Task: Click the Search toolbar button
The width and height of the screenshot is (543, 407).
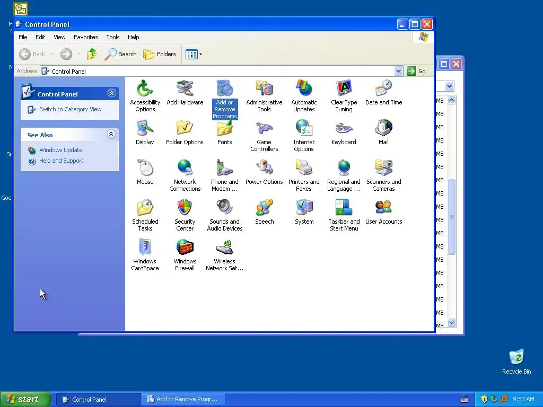Action: click(x=121, y=54)
